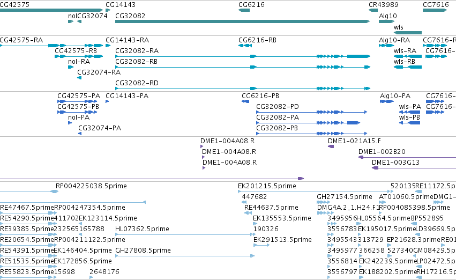456x280 pixels.
Task: Select the EP21628.3prime EST label
Action: click(414, 240)
